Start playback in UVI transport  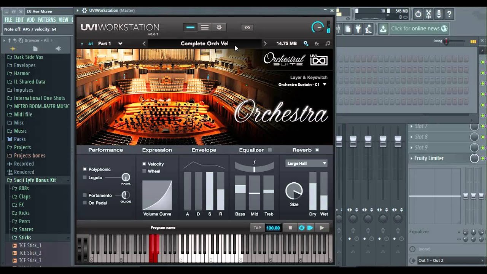coord(322,228)
